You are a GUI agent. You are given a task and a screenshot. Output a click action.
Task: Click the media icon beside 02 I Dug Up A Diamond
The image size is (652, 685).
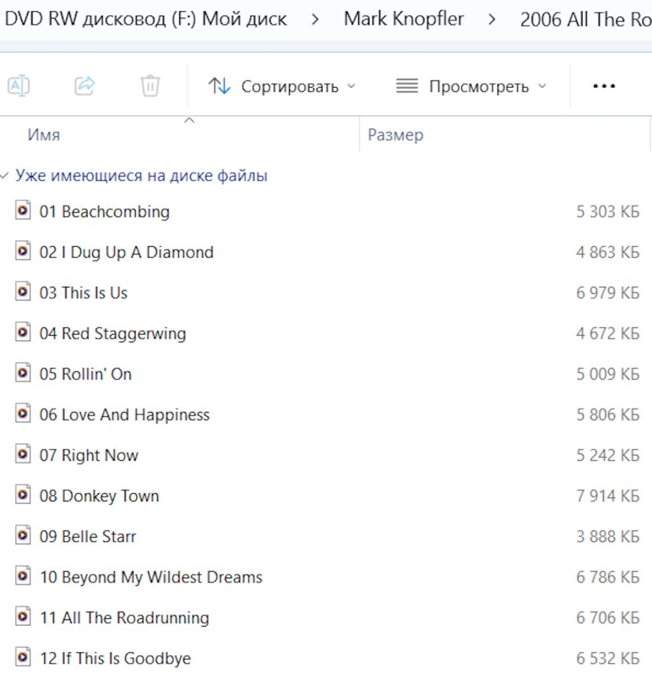23,252
